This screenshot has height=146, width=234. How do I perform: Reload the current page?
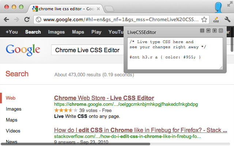coord(27,19)
